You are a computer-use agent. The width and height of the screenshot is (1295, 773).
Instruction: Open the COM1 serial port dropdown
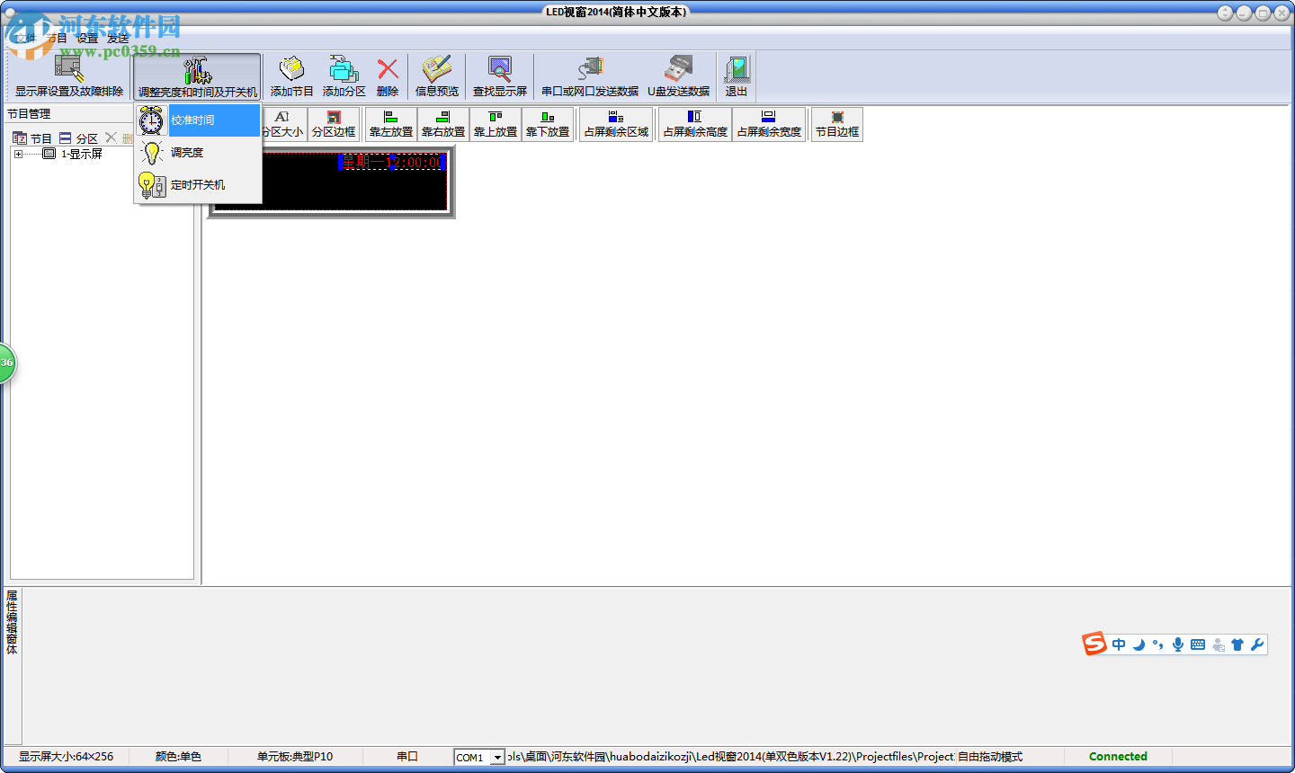click(x=497, y=758)
